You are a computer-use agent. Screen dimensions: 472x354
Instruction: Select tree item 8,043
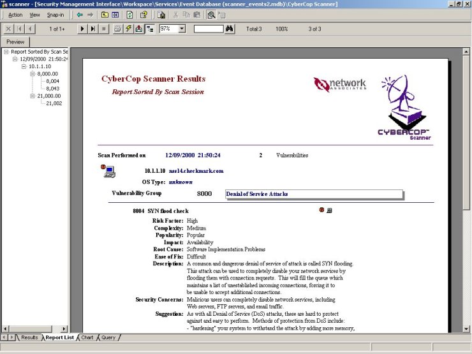point(53,89)
